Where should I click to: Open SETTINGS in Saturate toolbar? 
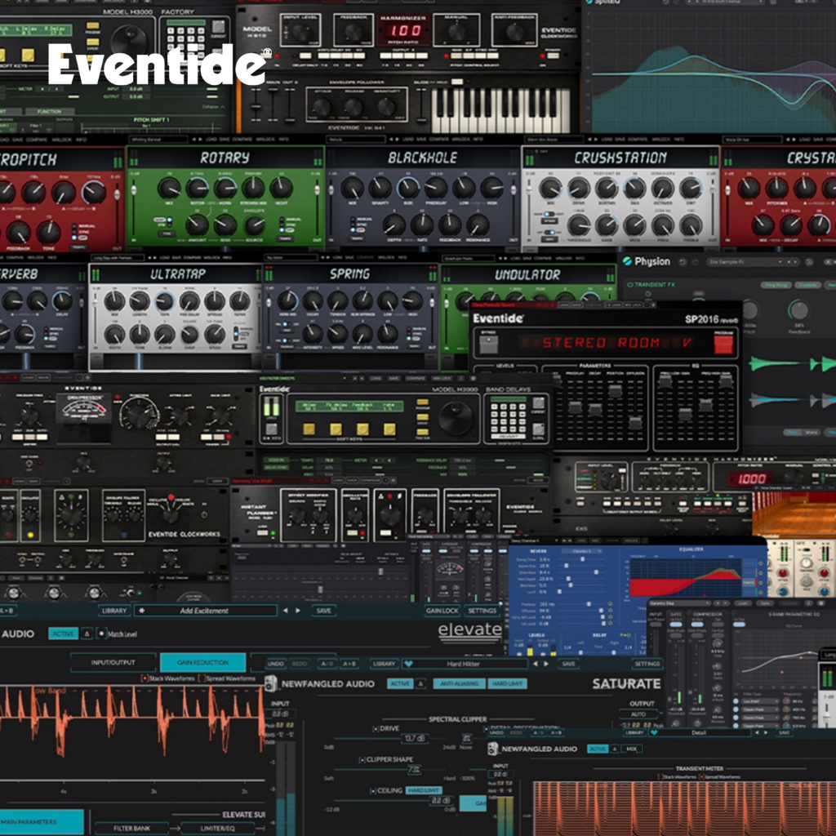[647, 664]
